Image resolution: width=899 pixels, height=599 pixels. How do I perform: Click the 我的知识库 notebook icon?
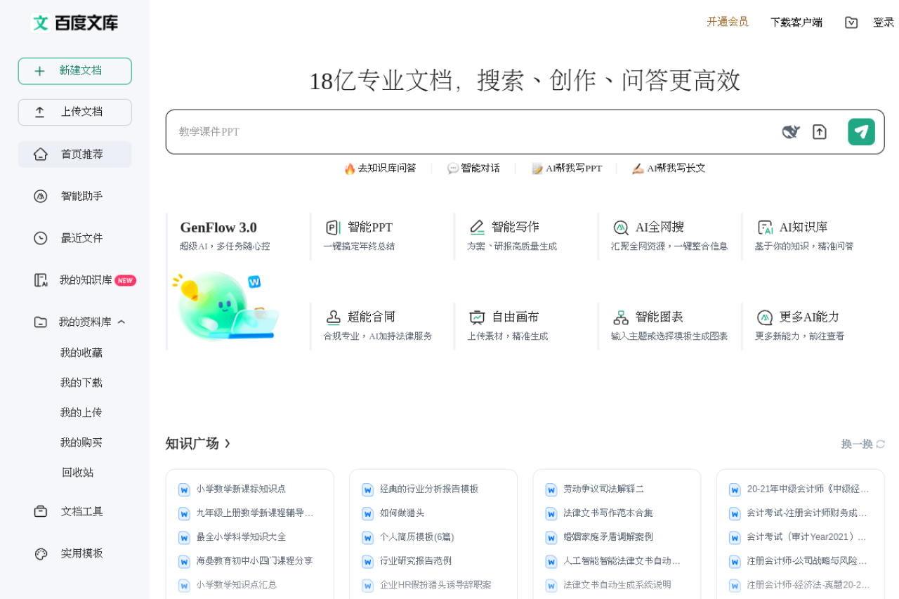tap(41, 280)
